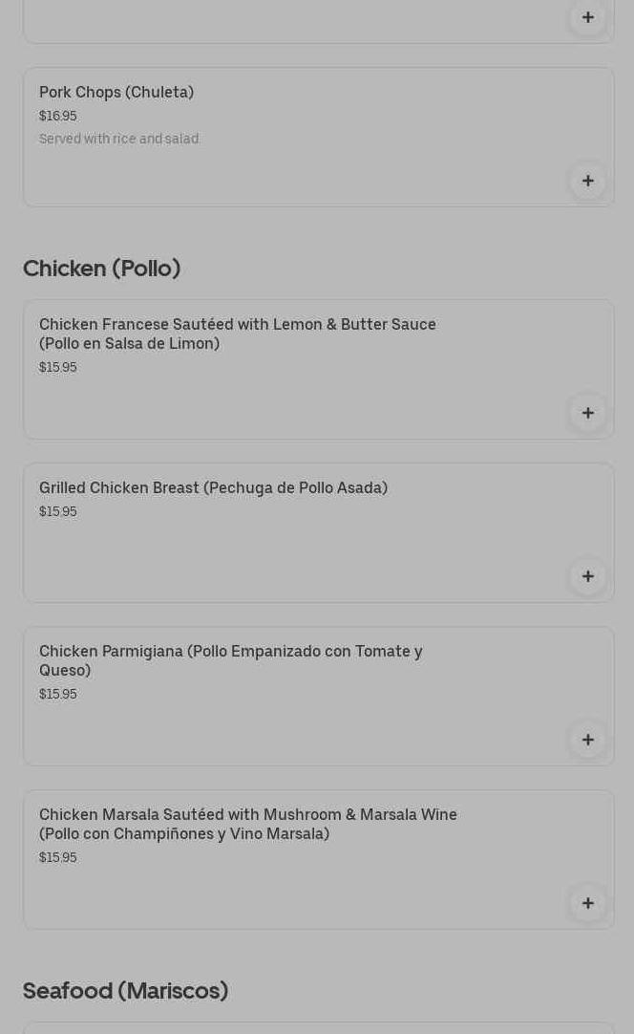Screen dimensions: 634x1034
Task: Add Pork Chops (Chuleta) with the plus button
Action: (x=587, y=181)
